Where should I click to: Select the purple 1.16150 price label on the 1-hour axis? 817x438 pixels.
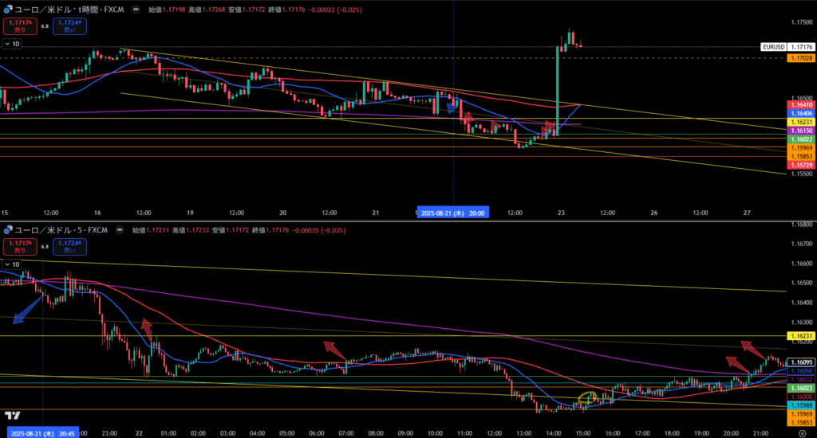point(801,131)
